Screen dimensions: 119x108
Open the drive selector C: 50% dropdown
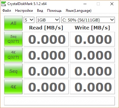coord(88,20)
